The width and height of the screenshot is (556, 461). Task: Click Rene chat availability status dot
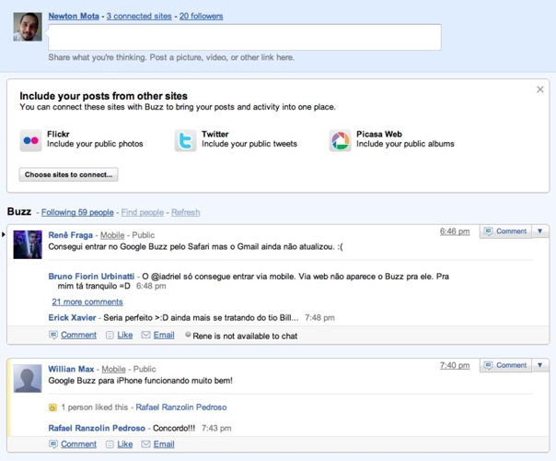(188, 334)
